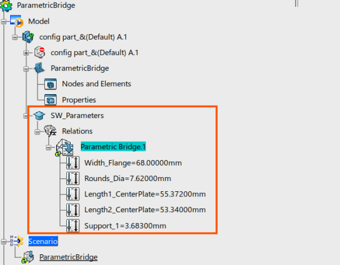340x265 pixels.
Task: Click the Properties node icon
Action: (x=50, y=100)
